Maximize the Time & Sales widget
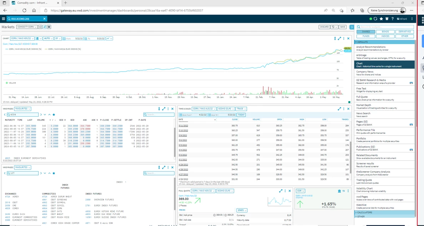 (x=339, y=109)
